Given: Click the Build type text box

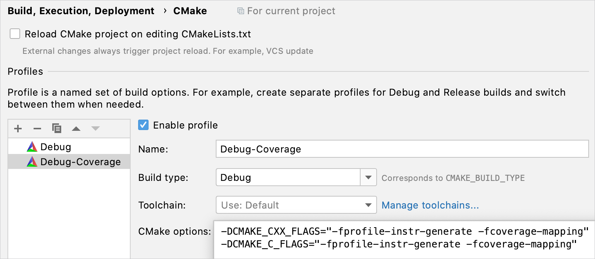Looking at the screenshot, I should click(x=288, y=178).
